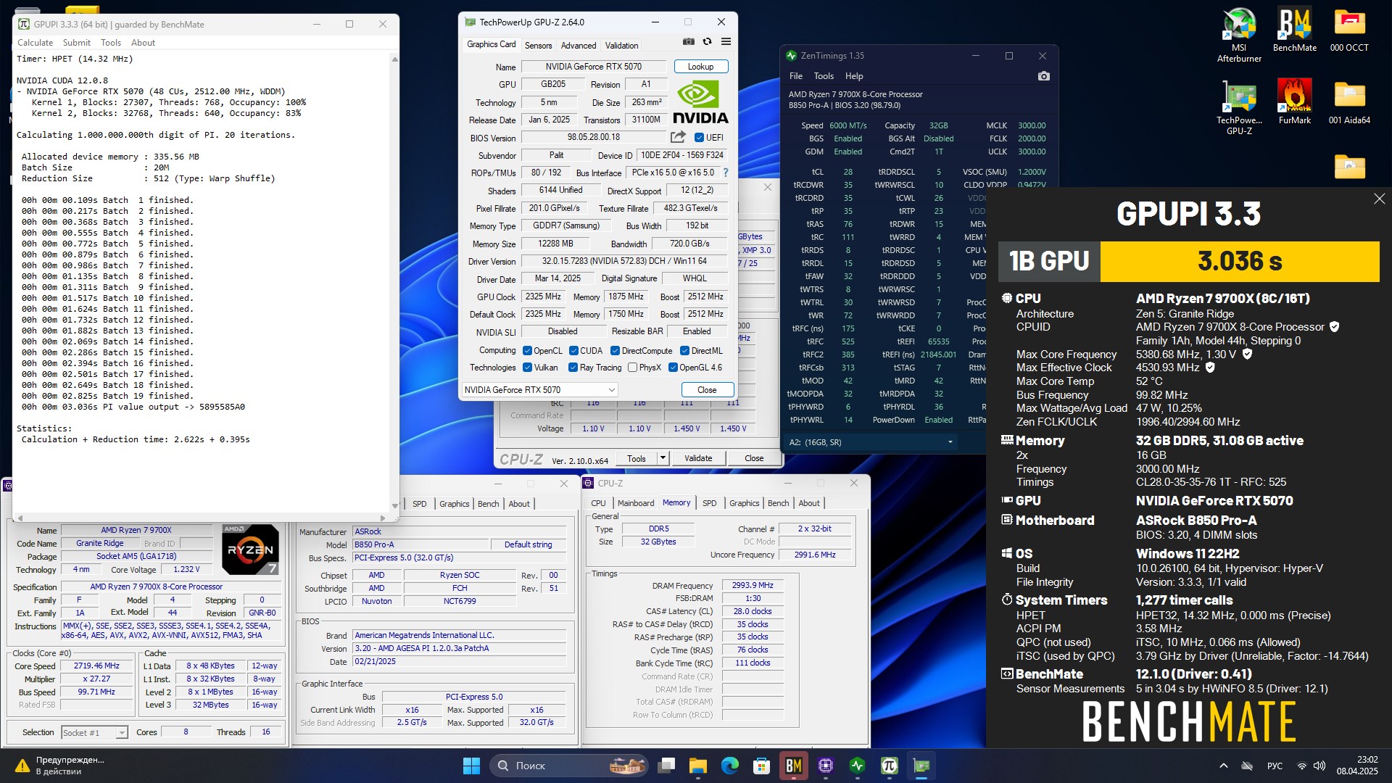Click the BIOS export share icon in GPU-Z
The height and width of the screenshot is (783, 1392).
tap(678, 137)
